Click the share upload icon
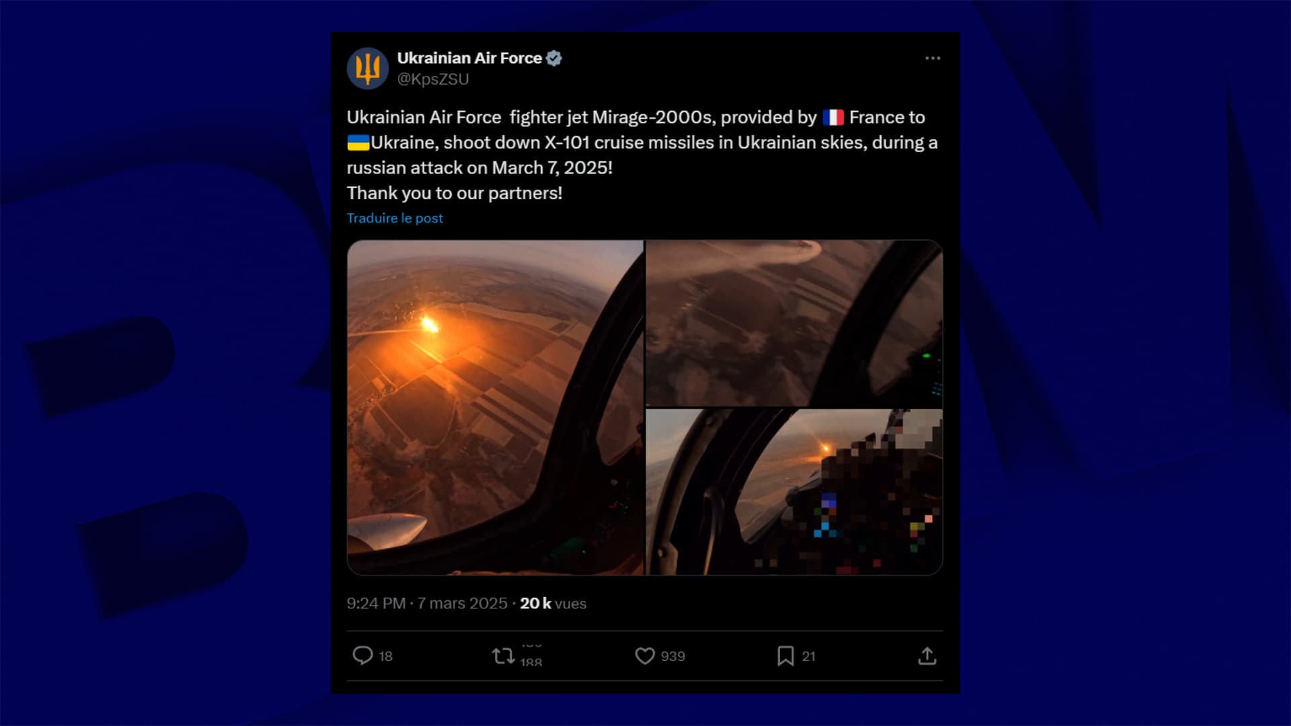 (927, 655)
